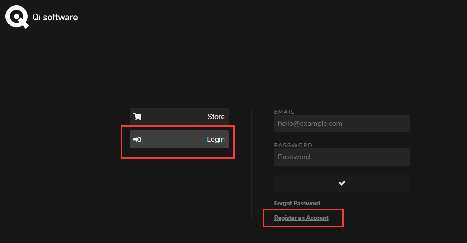Click the shopping cart icon

click(x=137, y=117)
